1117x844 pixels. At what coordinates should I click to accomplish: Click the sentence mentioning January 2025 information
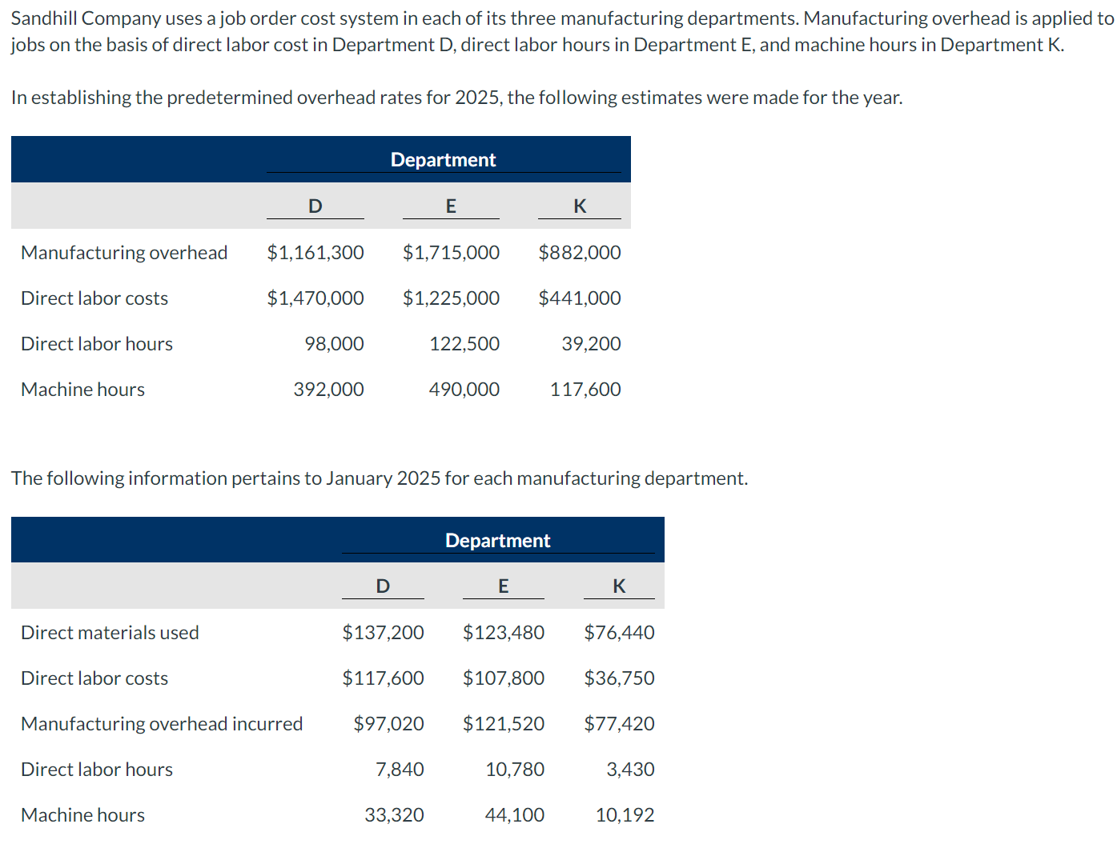pos(380,478)
